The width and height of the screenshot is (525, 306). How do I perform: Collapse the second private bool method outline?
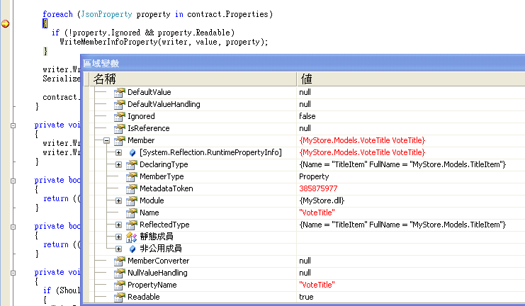tap(13, 227)
